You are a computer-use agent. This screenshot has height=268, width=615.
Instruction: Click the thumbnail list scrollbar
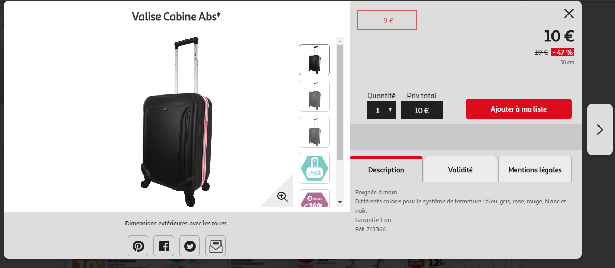pyautogui.click(x=340, y=103)
